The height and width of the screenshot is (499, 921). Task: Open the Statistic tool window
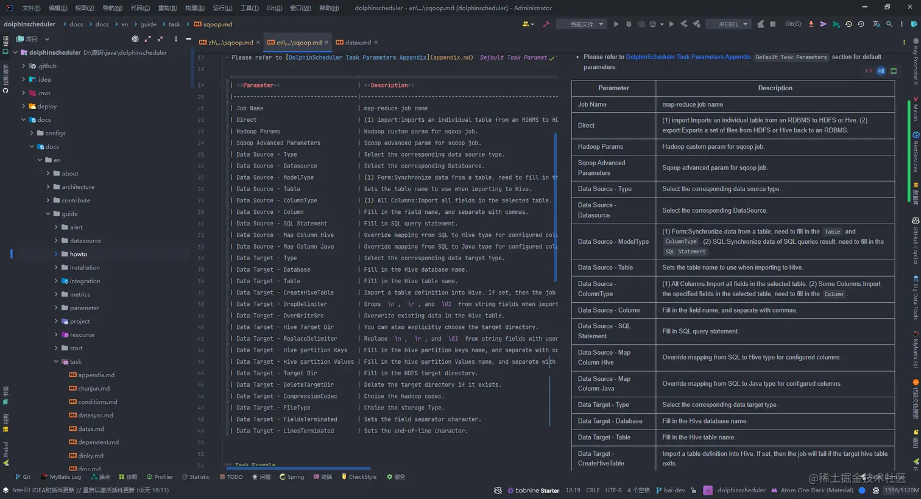(196, 477)
